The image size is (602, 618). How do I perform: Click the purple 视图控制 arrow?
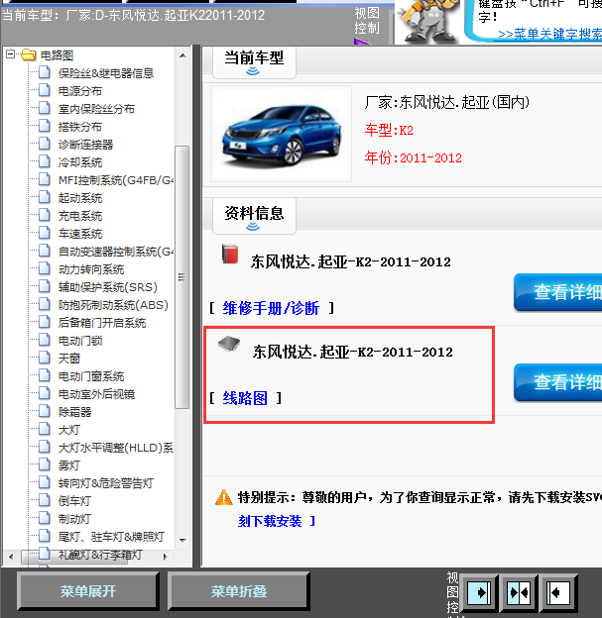[x=362, y=42]
